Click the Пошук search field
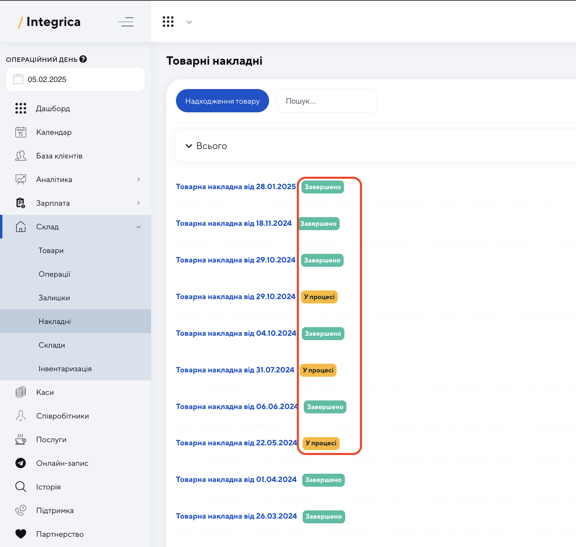 [x=327, y=101]
